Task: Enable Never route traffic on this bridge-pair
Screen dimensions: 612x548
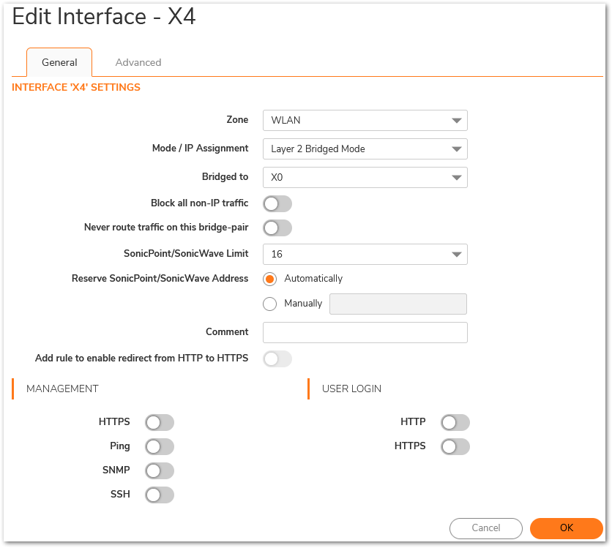Action: [277, 228]
